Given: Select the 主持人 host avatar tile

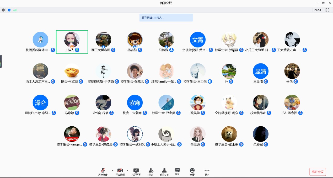Looking at the screenshot, I should pyautogui.click(x=72, y=42).
